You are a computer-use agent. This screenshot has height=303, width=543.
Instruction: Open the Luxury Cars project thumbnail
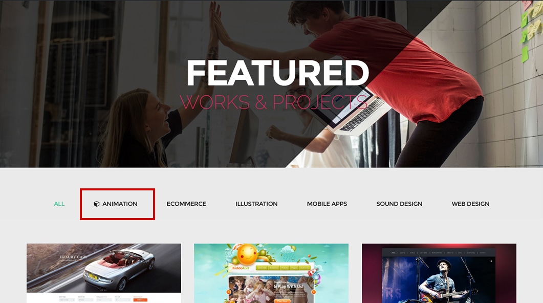(104, 273)
